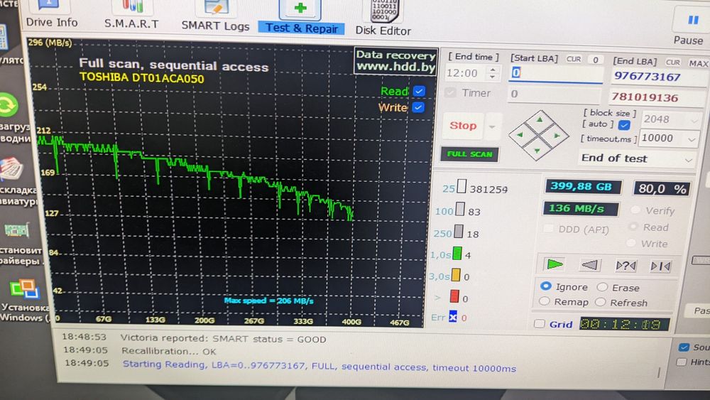Open the Data recovery www.hdd.by link
This screenshot has width=710, height=400.
[x=395, y=60]
